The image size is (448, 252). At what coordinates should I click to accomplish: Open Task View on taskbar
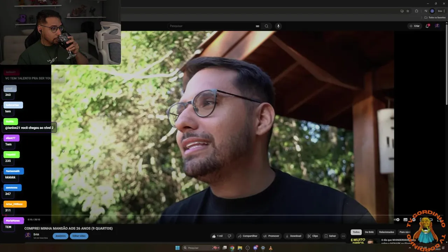(225, 248)
